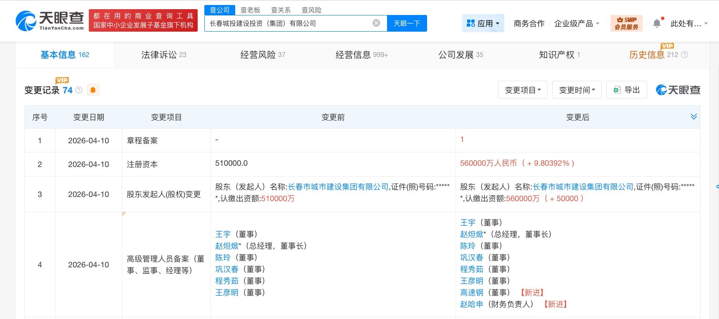
Task: Select the 公司发展 35 tab
Action: point(461,55)
